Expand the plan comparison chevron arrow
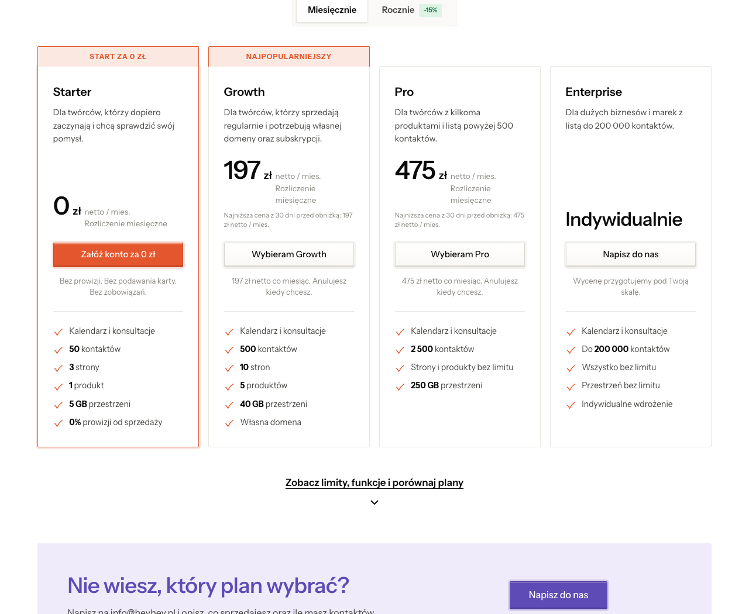Image resolution: width=749 pixels, height=614 pixels. 374,502
